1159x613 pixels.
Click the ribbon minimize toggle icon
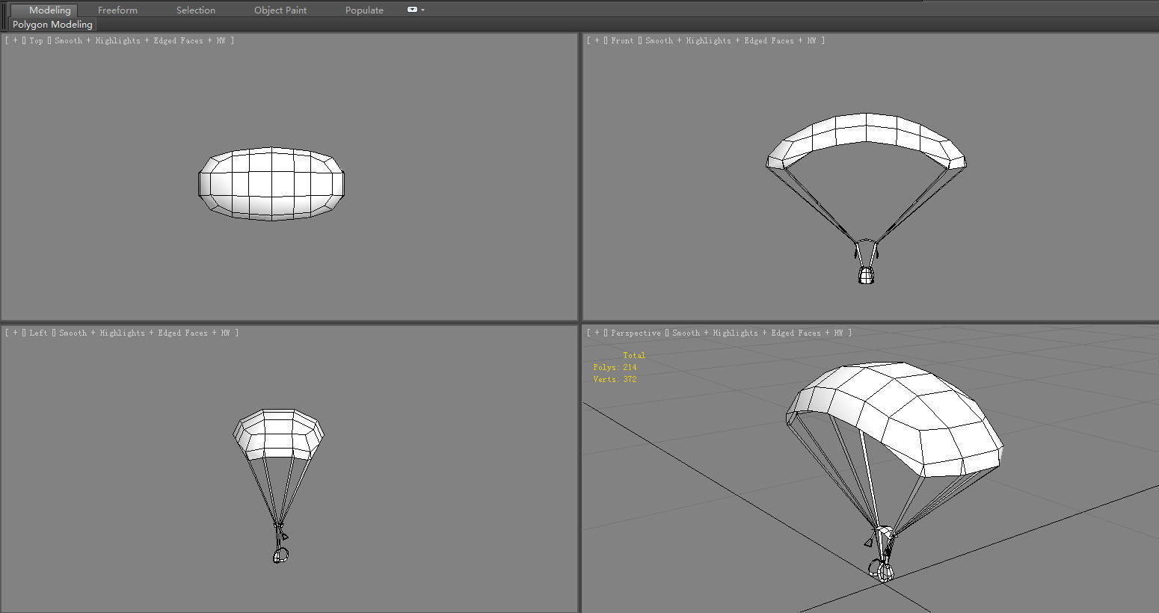tap(412, 10)
